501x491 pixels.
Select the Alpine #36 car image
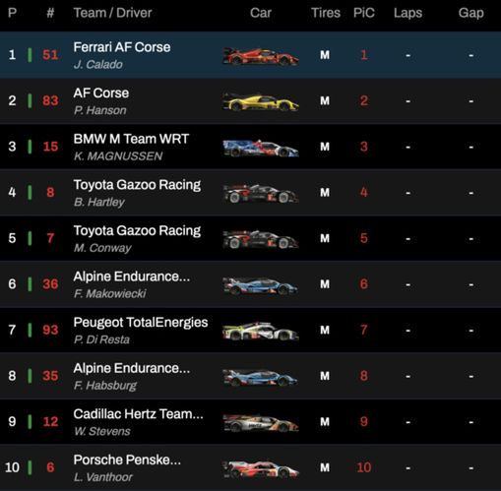(261, 285)
